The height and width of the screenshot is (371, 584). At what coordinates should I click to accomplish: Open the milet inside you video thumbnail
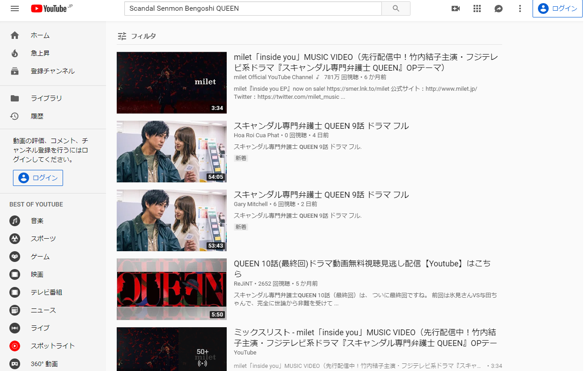(x=172, y=83)
